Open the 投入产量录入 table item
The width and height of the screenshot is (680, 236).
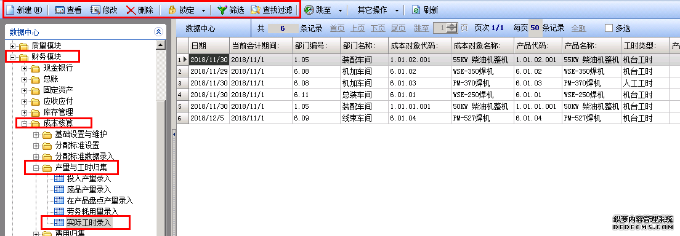point(83,178)
